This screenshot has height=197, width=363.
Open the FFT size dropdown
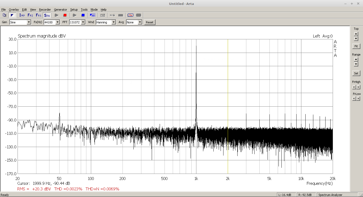coord(83,22)
